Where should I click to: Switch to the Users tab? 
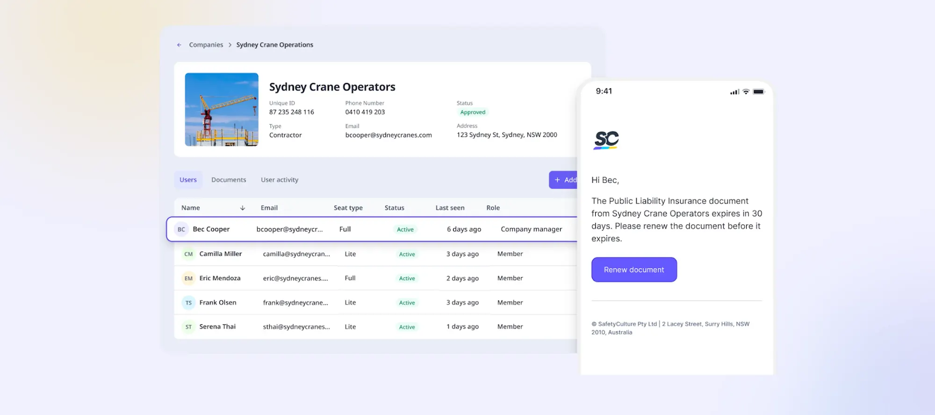pos(188,180)
